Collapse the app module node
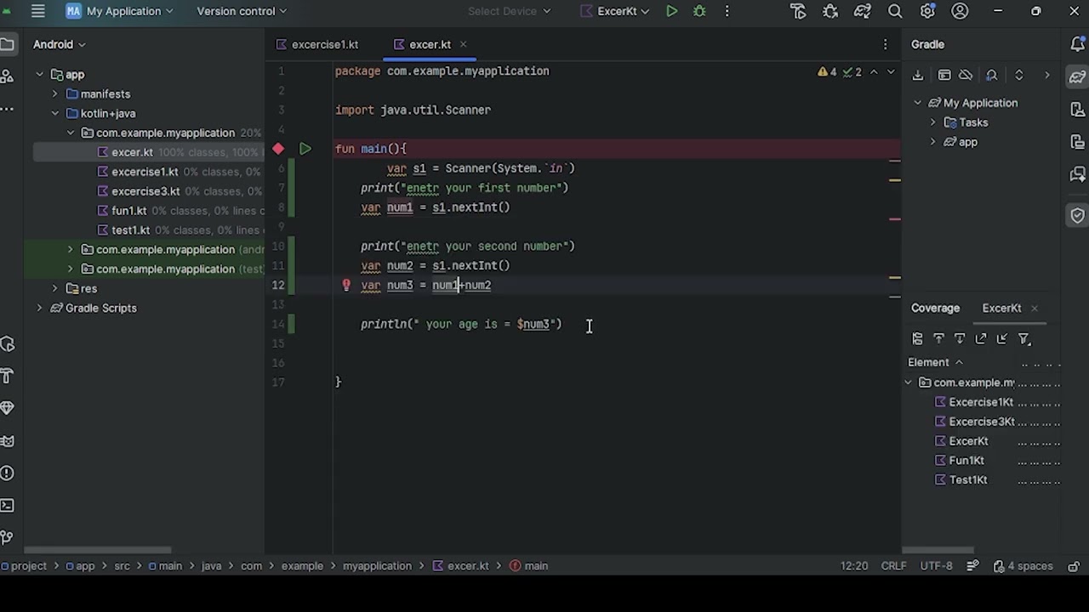The image size is (1089, 612). 39,75
